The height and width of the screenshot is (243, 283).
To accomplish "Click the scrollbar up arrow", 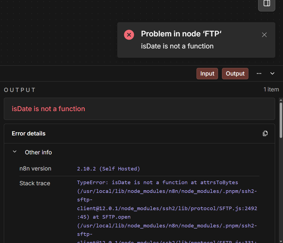I will point(281,100).
